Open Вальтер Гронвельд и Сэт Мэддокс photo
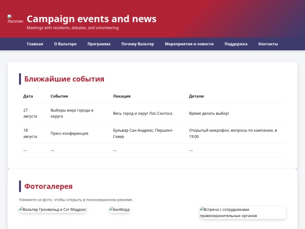305x229 pixels. tap(53, 210)
